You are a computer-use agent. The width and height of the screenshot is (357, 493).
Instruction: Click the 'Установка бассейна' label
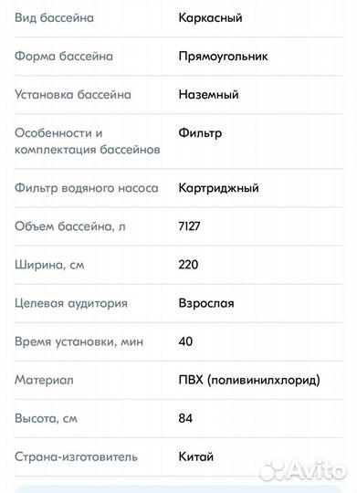click(x=73, y=95)
